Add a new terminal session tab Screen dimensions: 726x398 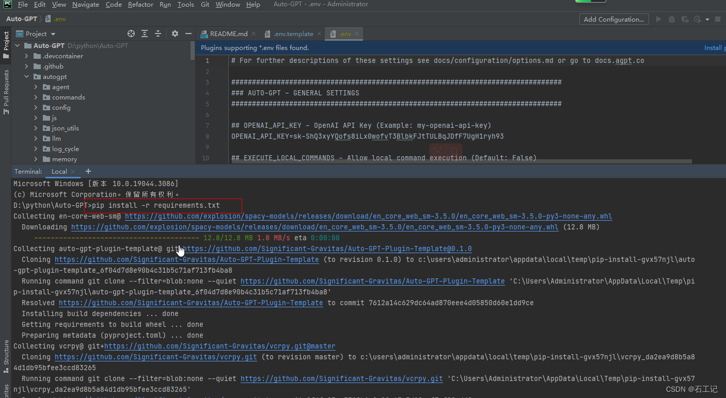pyautogui.click(x=88, y=171)
